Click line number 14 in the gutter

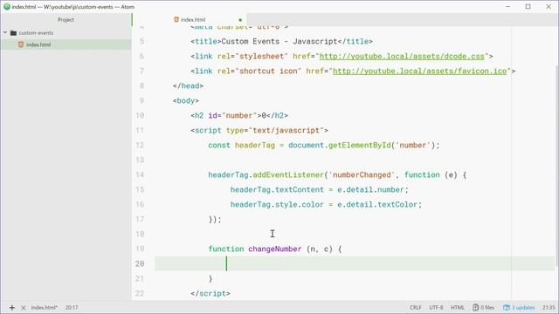(x=140, y=174)
